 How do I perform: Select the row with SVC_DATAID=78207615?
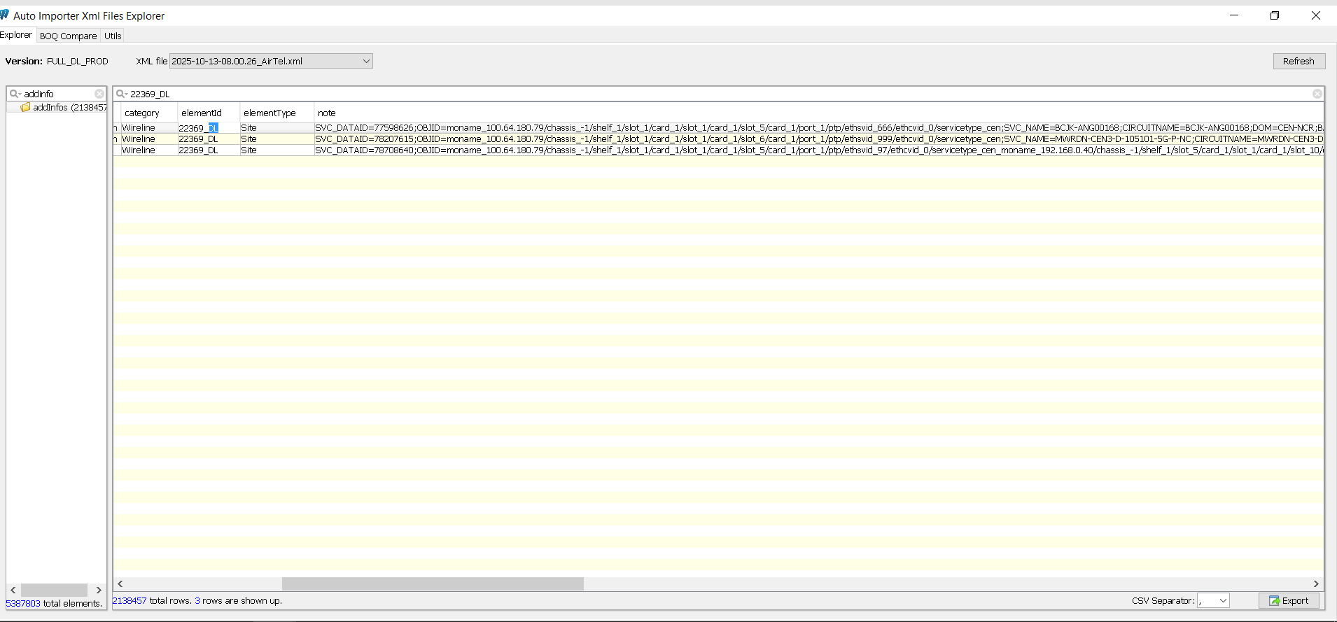coord(560,139)
